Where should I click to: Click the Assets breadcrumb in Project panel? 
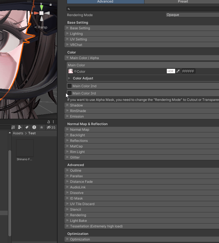click(x=18, y=133)
